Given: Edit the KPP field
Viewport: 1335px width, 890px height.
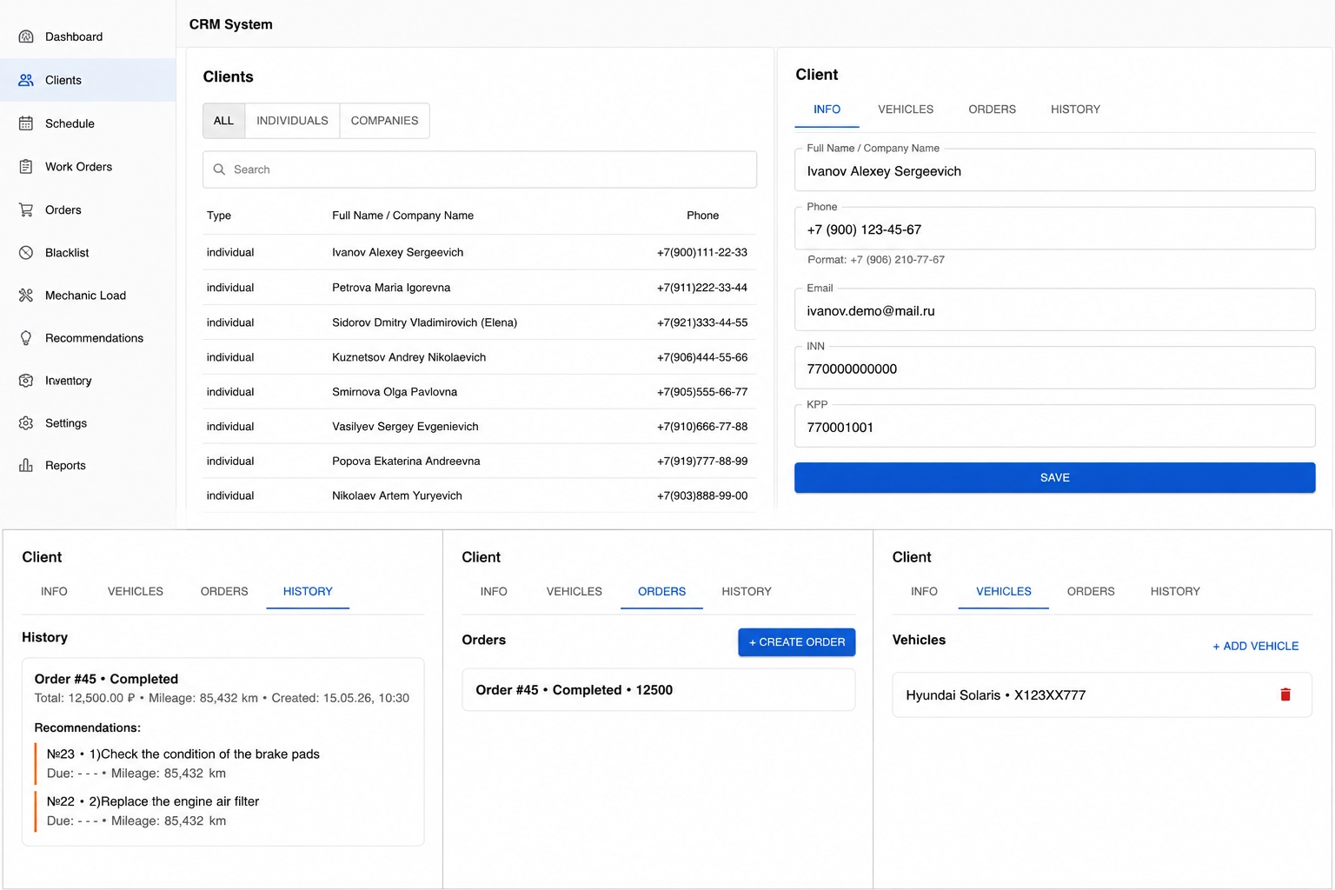Looking at the screenshot, I should (1054, 427).
